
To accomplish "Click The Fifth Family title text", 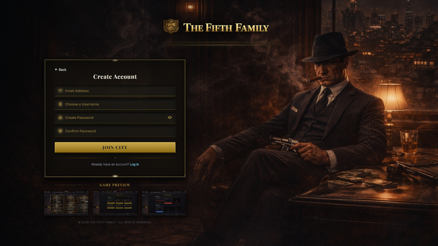I will coord(226,27).
